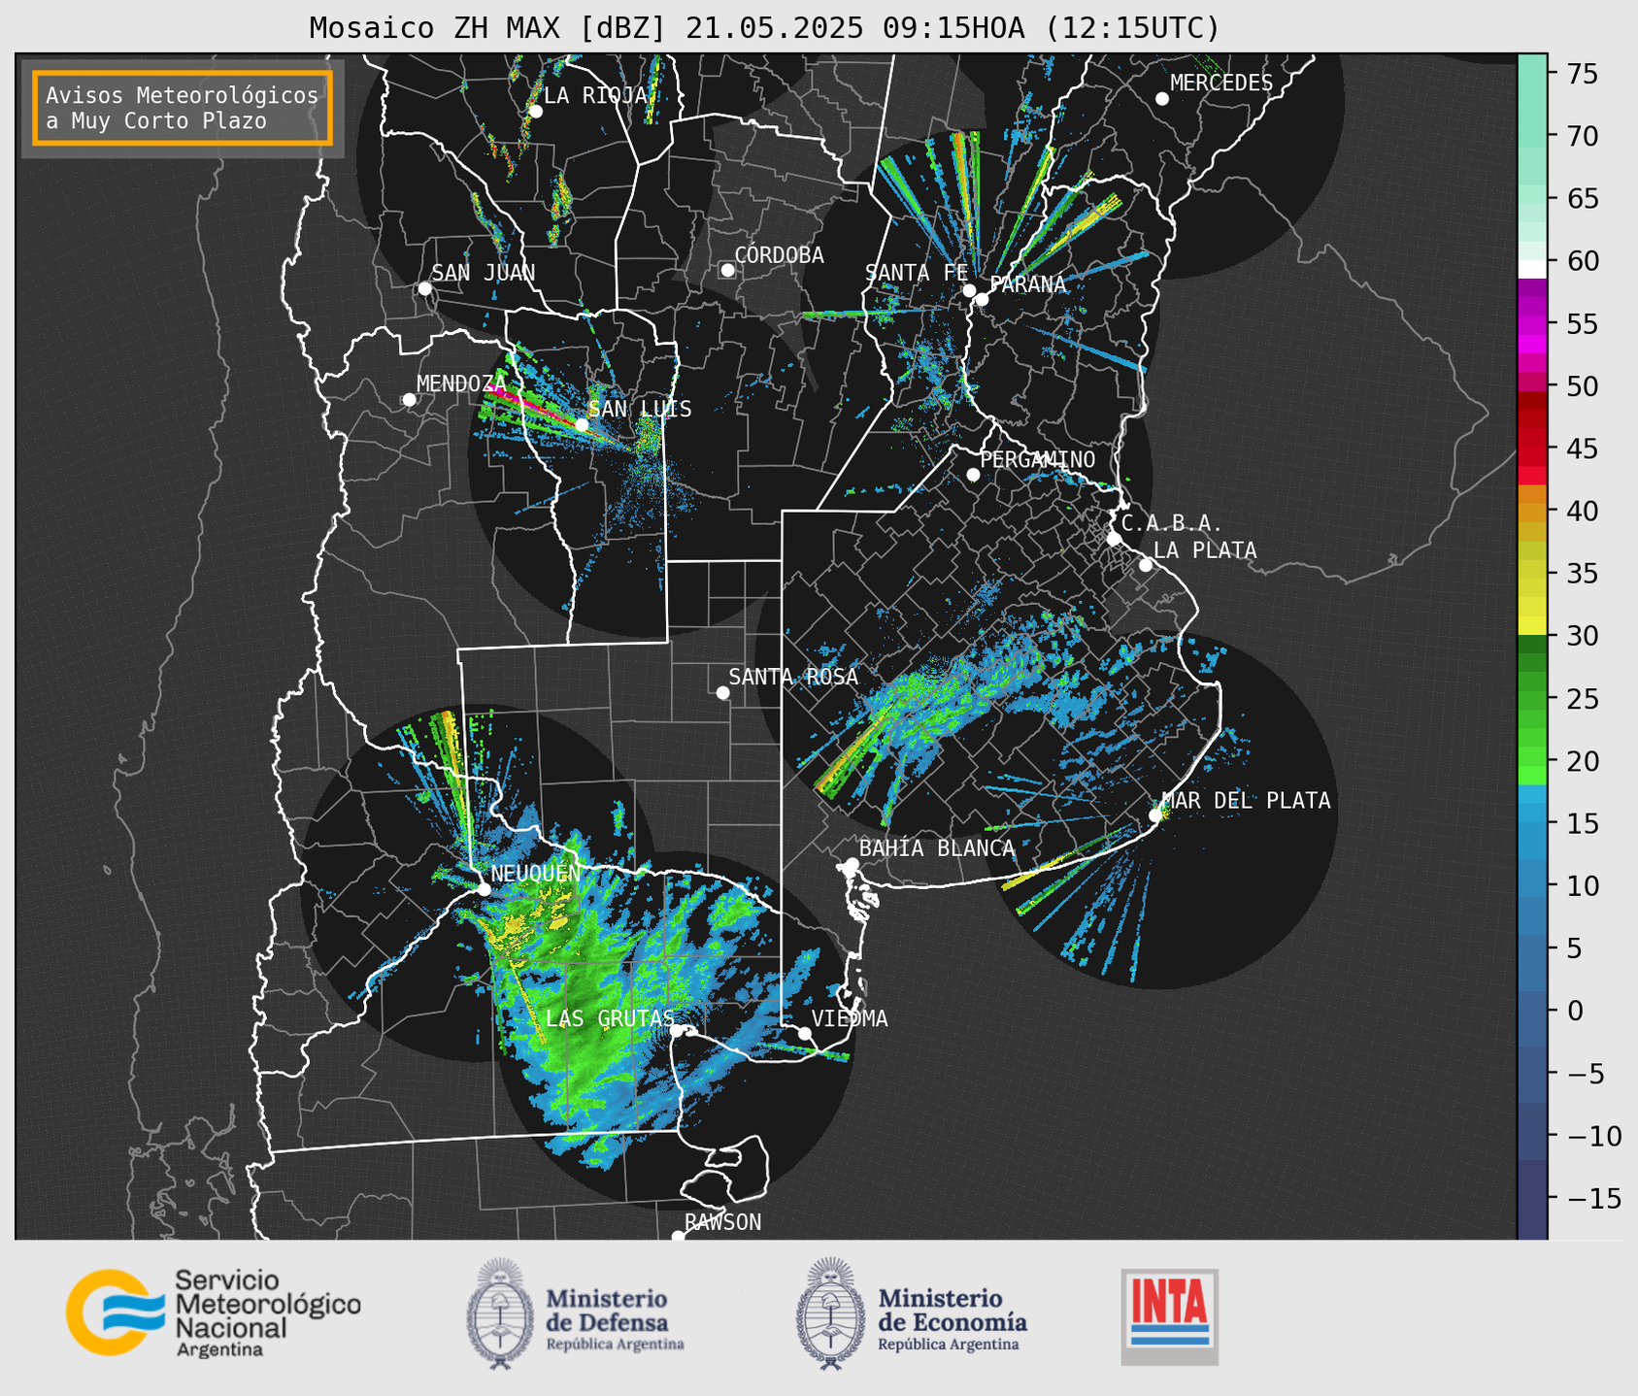
Task: Click the SAN LUIS city marker dot
Action: [x=582, y=425]
